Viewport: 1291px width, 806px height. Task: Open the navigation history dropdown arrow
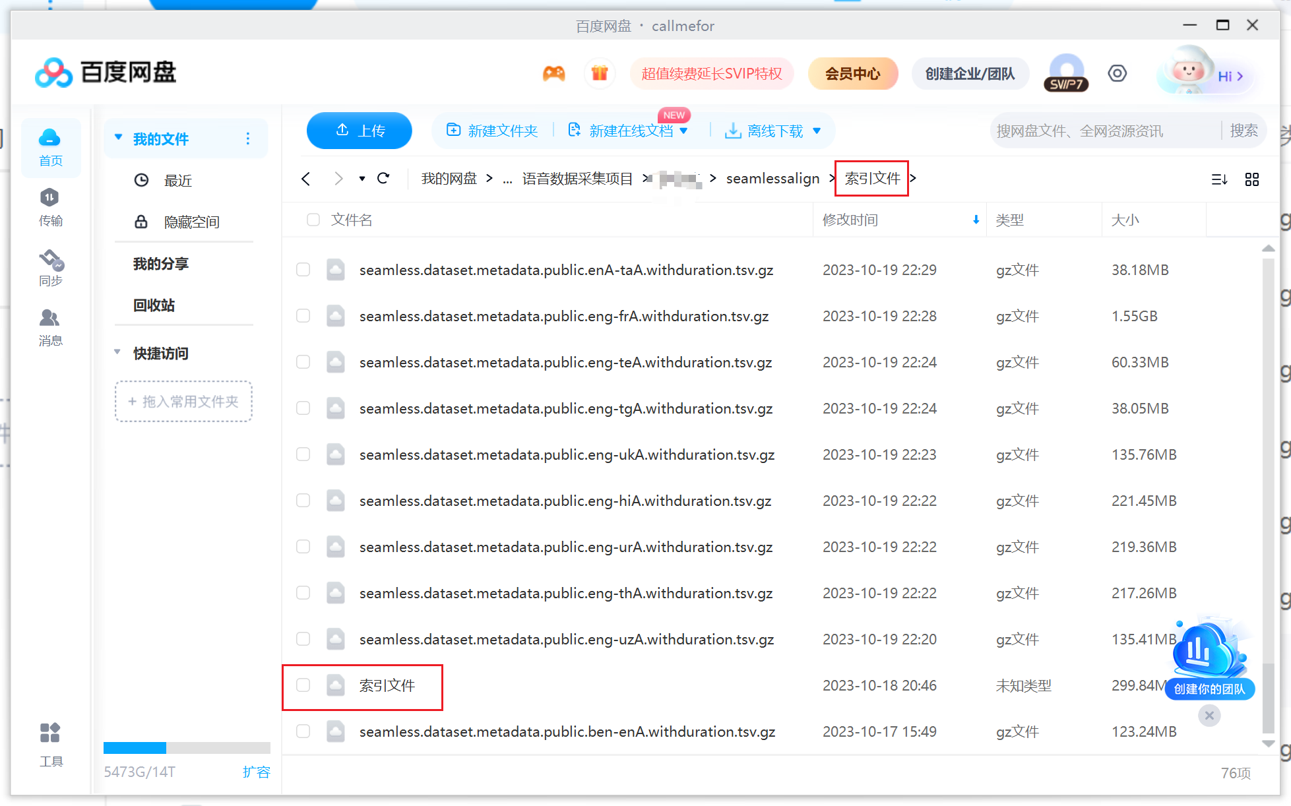(x=362, y=179)
